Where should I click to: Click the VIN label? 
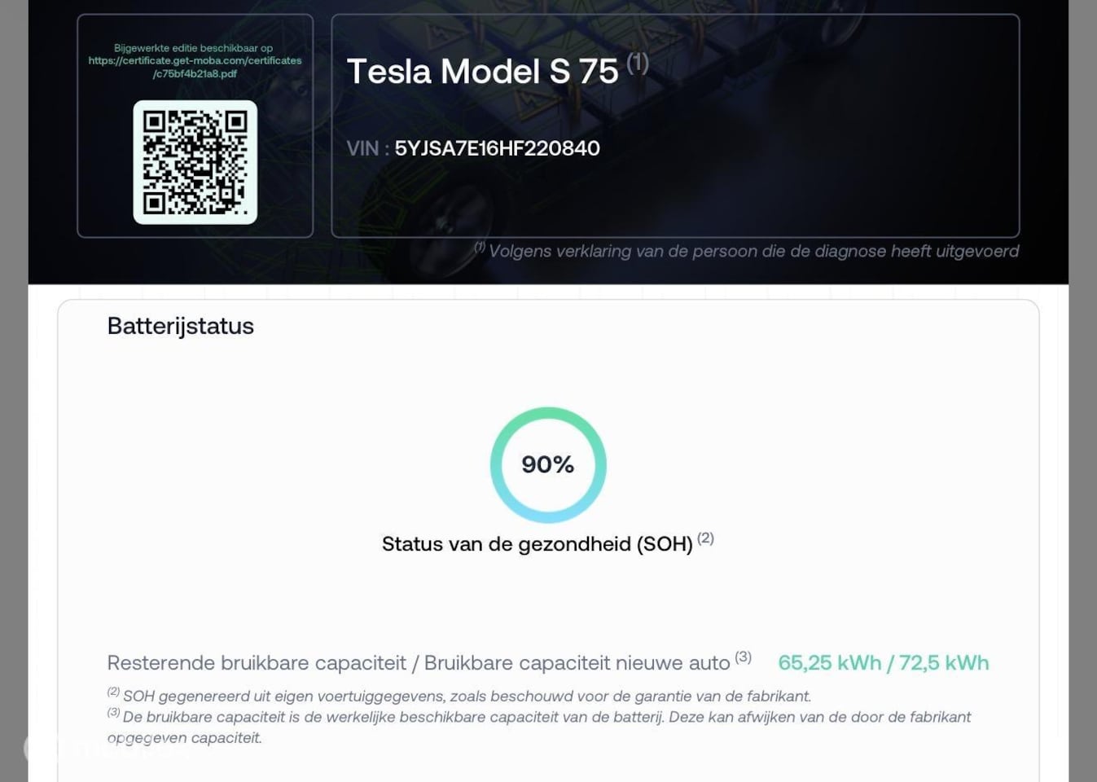[362, 148]
